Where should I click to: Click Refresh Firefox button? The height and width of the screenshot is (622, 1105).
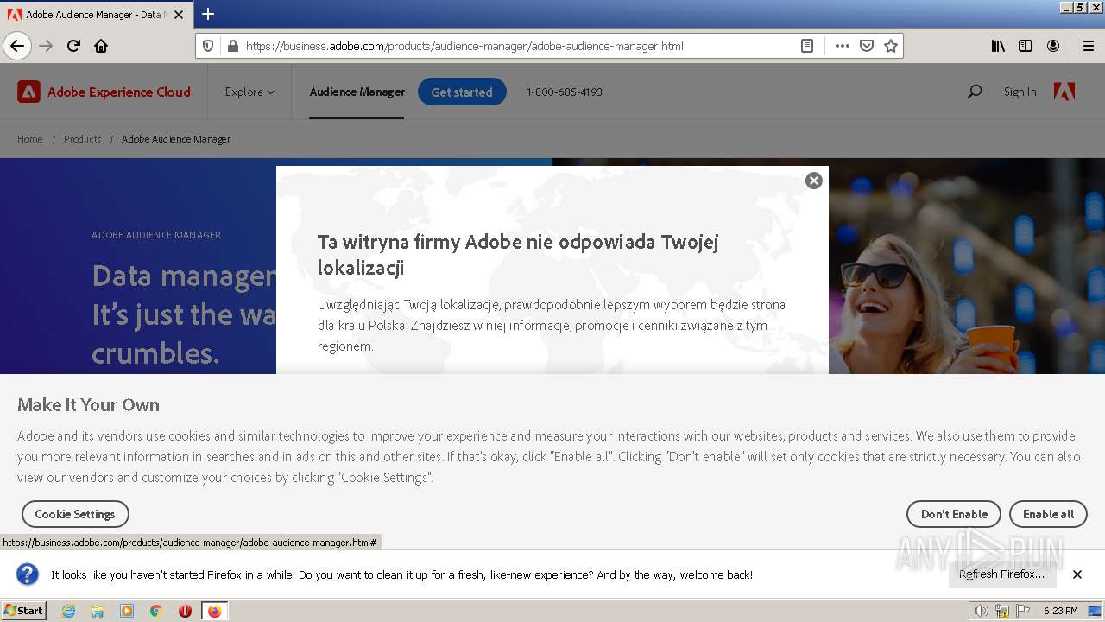(1001, 574)
